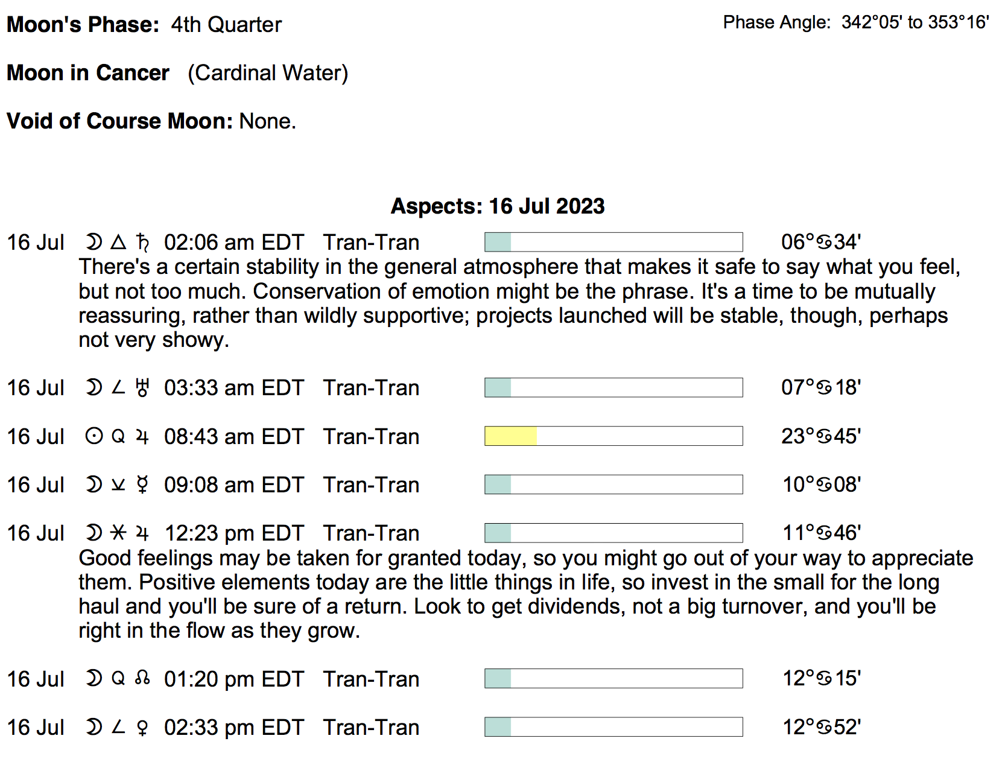The image size is (1005, 759).
Task: Click the strength bar in the 02:33 pm row
Action: (x=613, y=727)
